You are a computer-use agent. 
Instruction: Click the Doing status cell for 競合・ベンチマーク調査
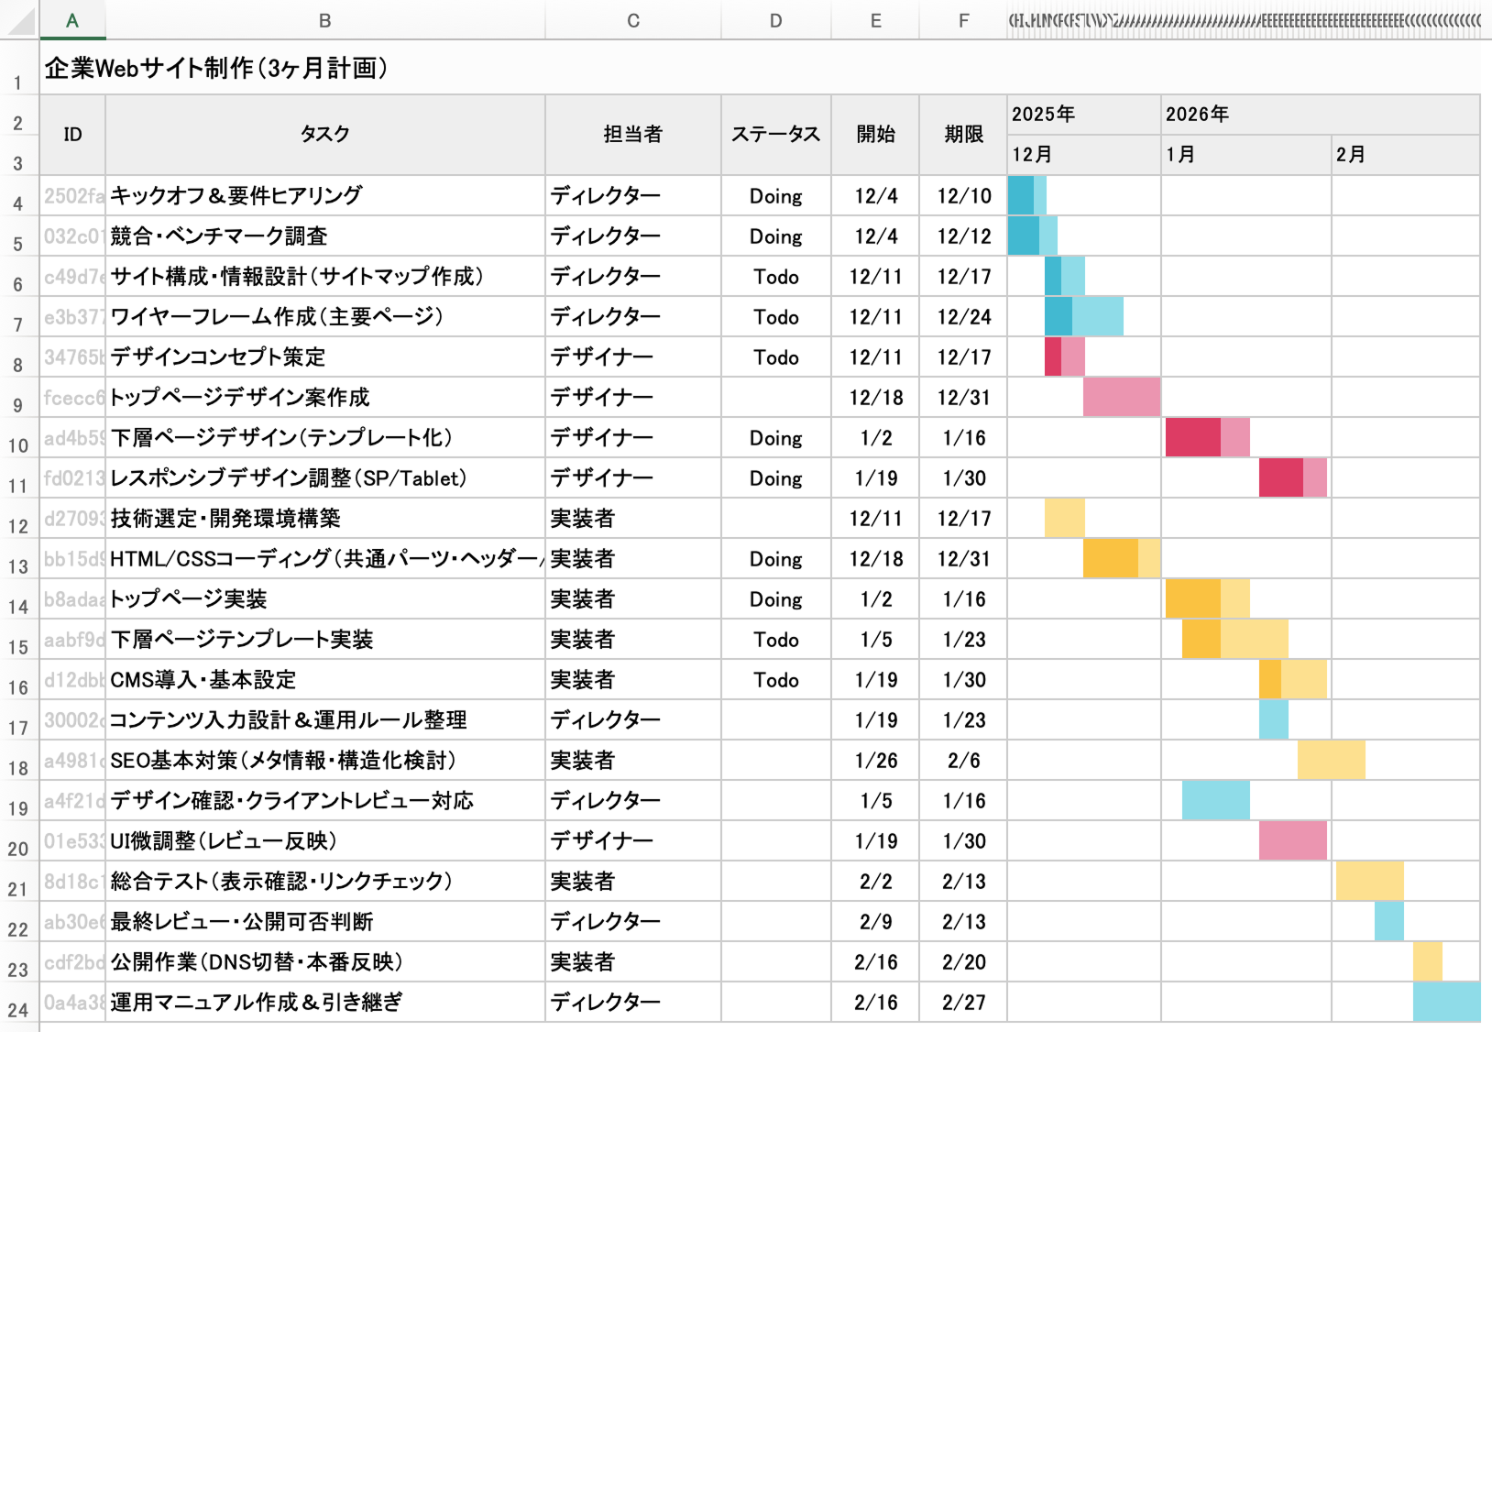click(x=775, y=236)
